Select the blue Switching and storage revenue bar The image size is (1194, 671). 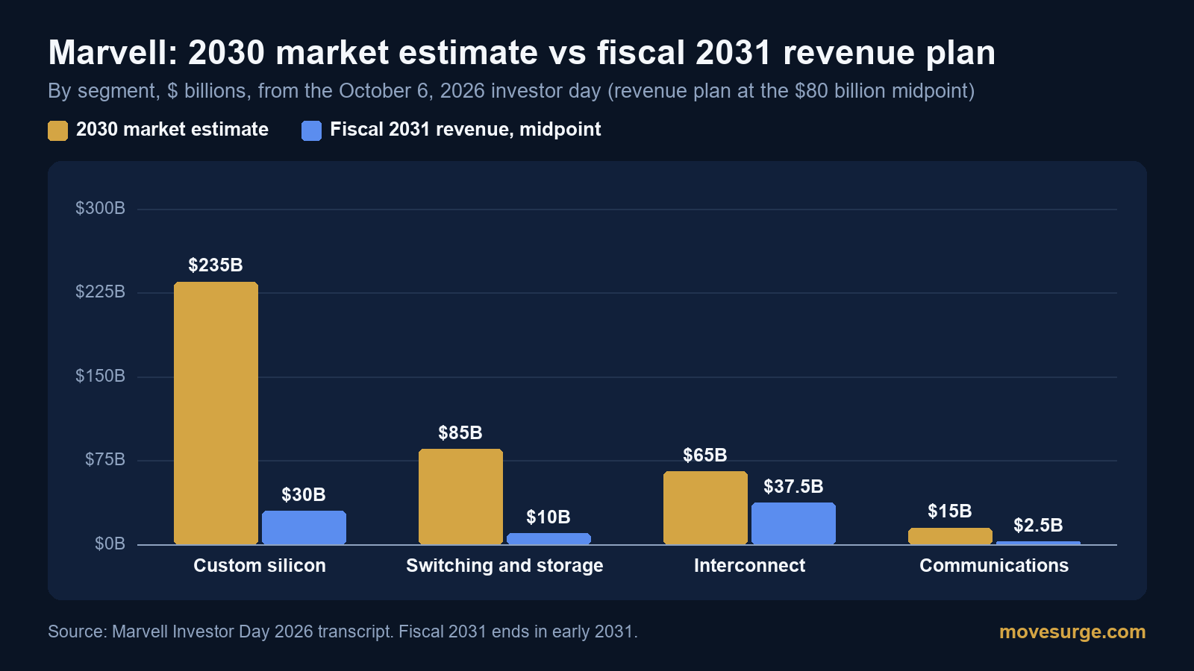(548, 539)
